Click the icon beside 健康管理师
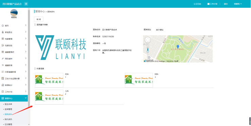251x126 pixels. pos(3,52)
